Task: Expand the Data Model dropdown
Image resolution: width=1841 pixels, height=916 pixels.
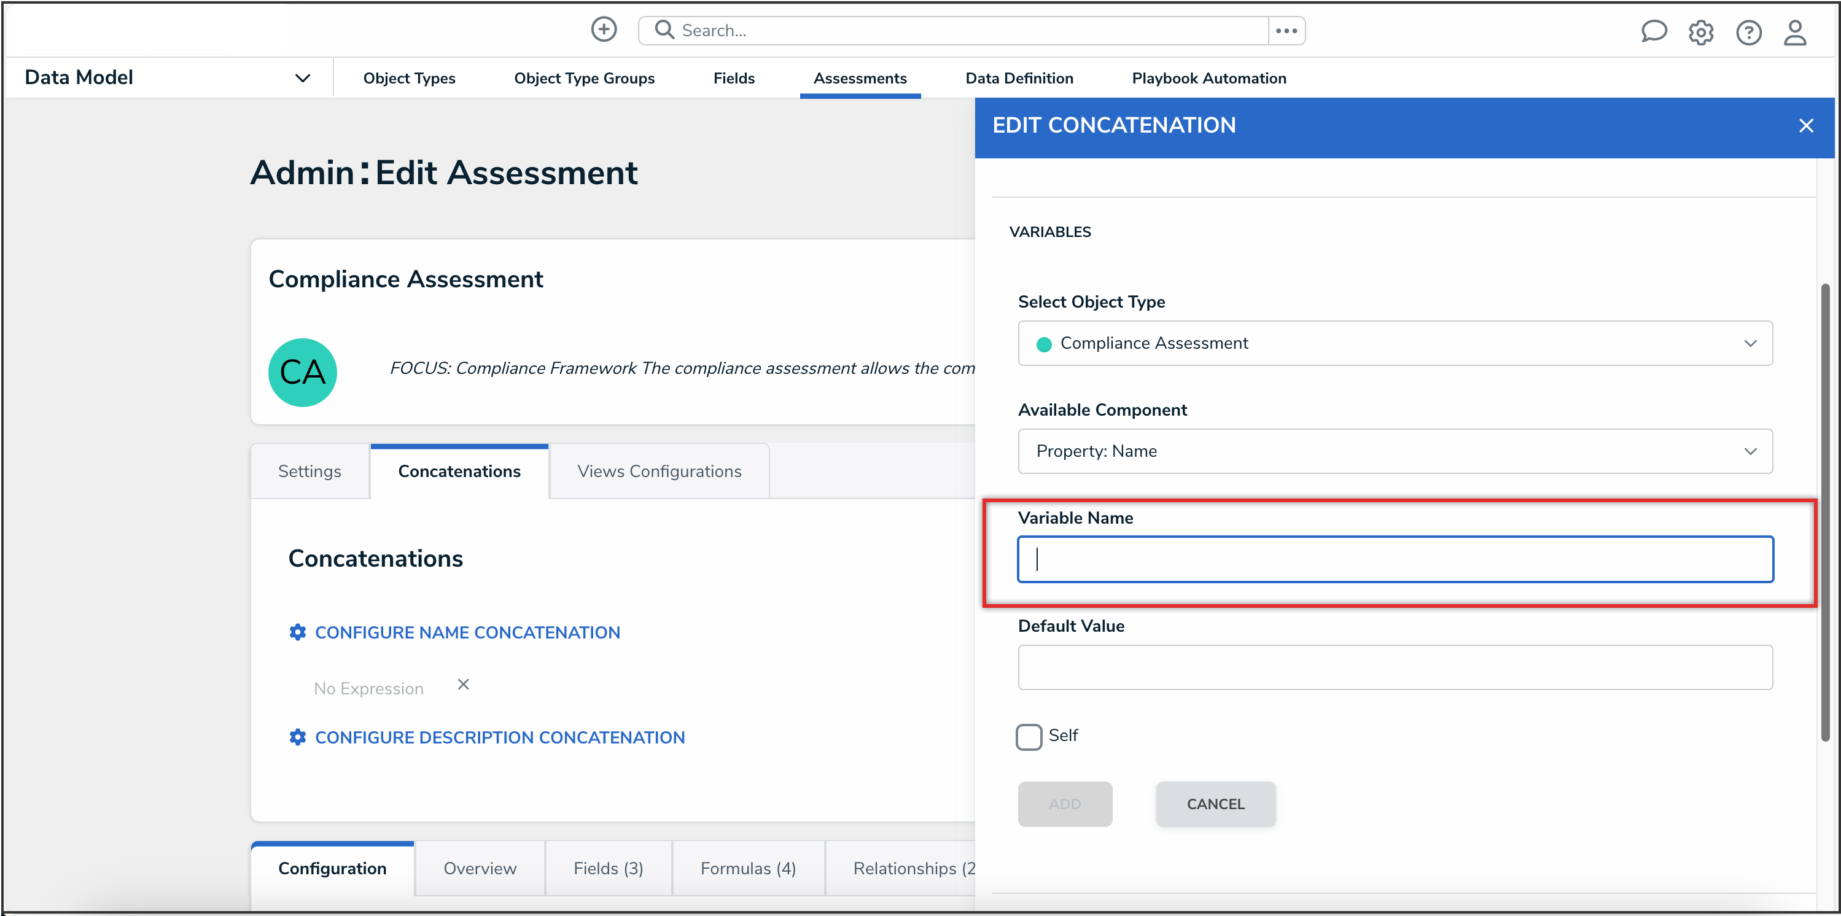Action: [302, 78]
